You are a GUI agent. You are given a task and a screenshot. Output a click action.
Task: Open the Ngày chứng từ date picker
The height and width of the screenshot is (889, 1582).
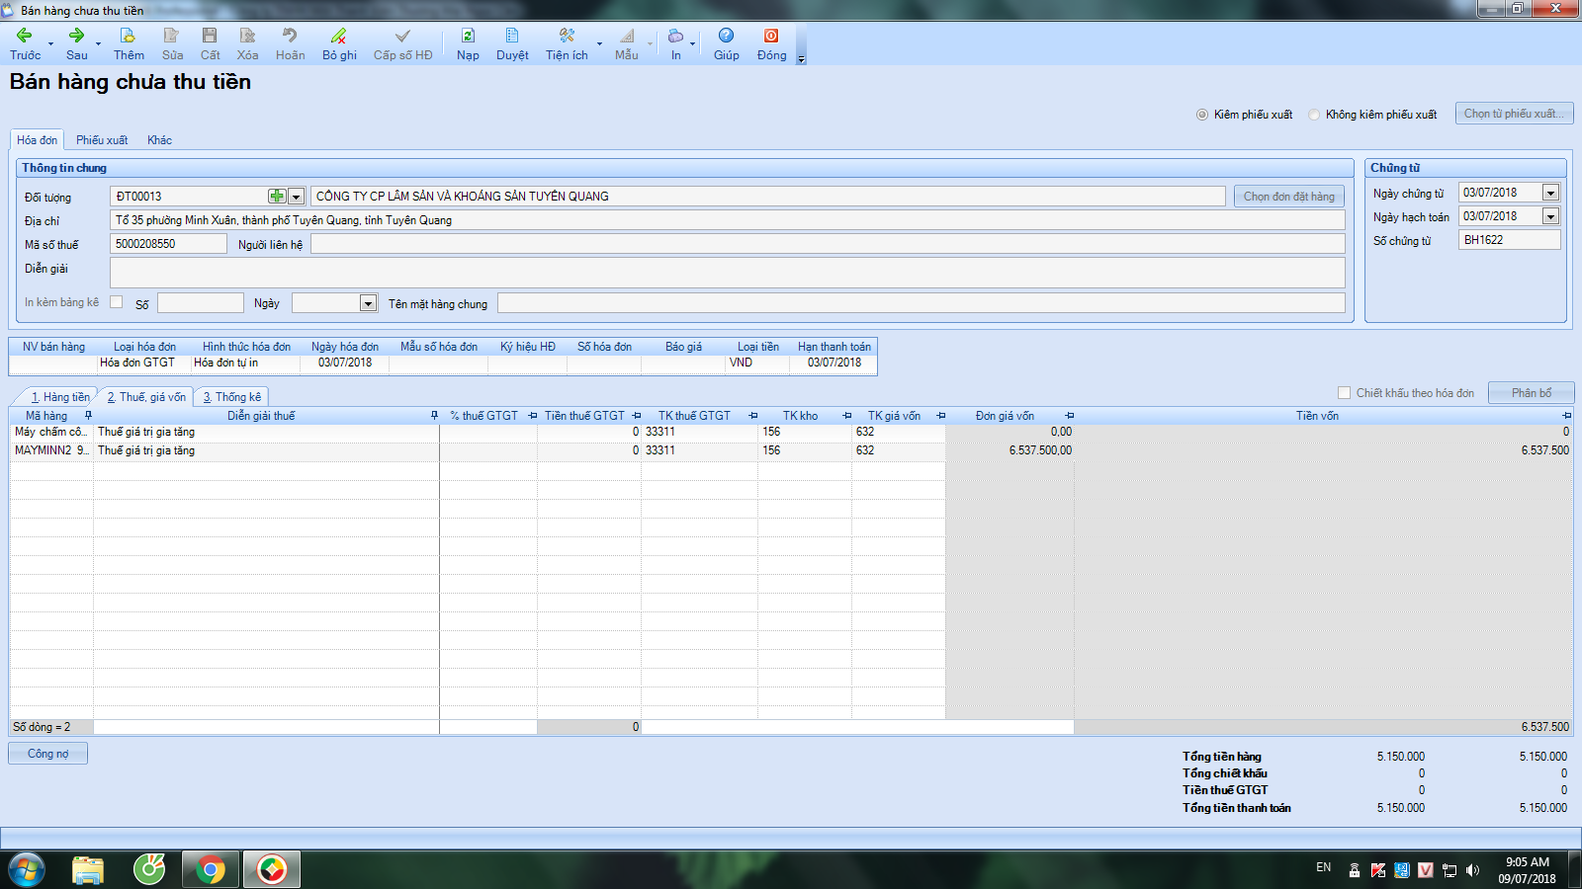(x=1550, y=193)
